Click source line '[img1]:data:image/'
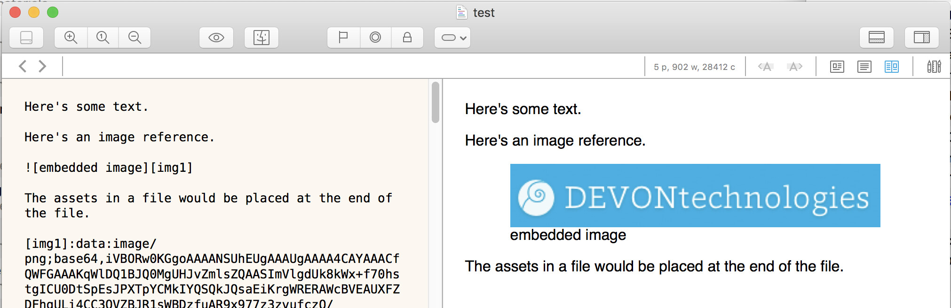The width and height of the screenshot is (951, 308). tap(90, 244)
